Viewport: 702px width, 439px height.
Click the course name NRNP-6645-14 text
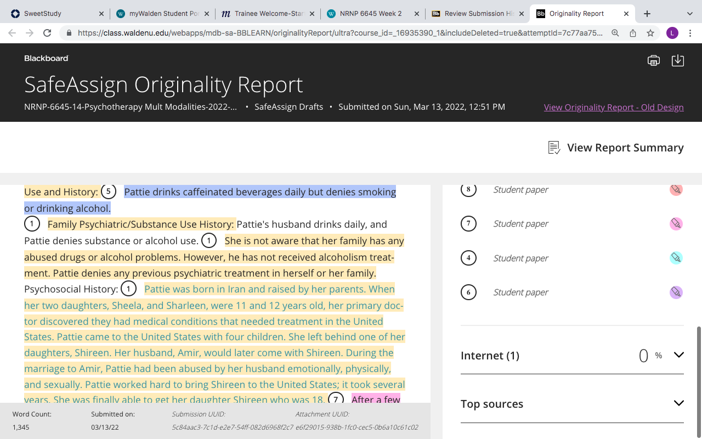point(131,107)
